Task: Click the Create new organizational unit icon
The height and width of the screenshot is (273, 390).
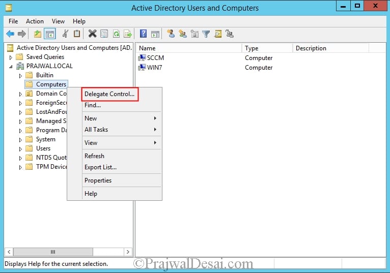Action: (x=194, y=34)
